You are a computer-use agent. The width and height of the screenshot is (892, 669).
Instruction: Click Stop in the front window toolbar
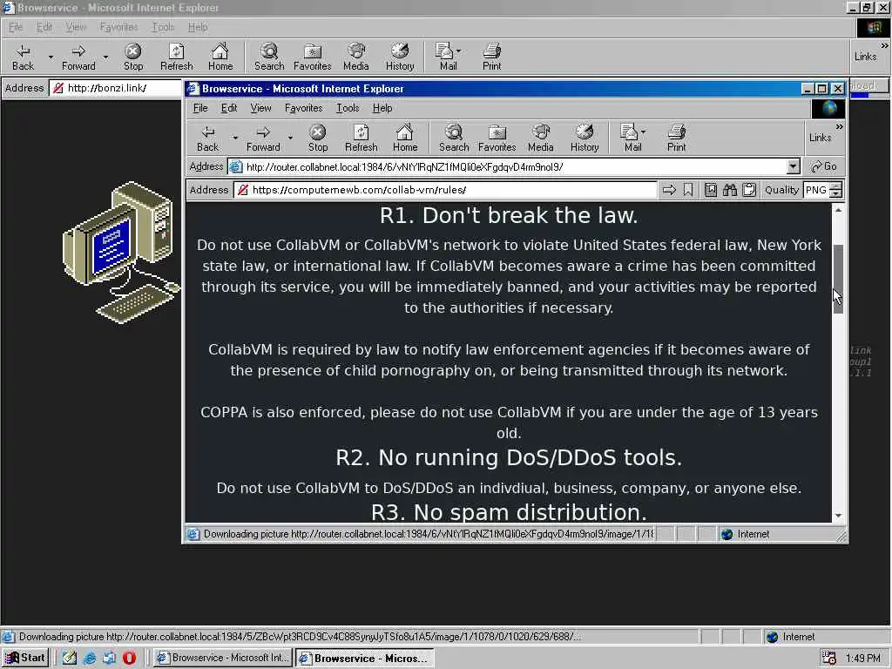(x=317, y=139)
